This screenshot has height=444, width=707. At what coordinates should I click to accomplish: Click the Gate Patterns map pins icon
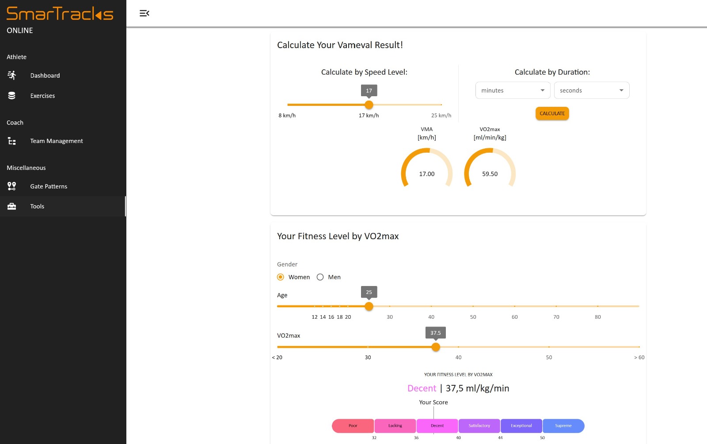point(12,186)
